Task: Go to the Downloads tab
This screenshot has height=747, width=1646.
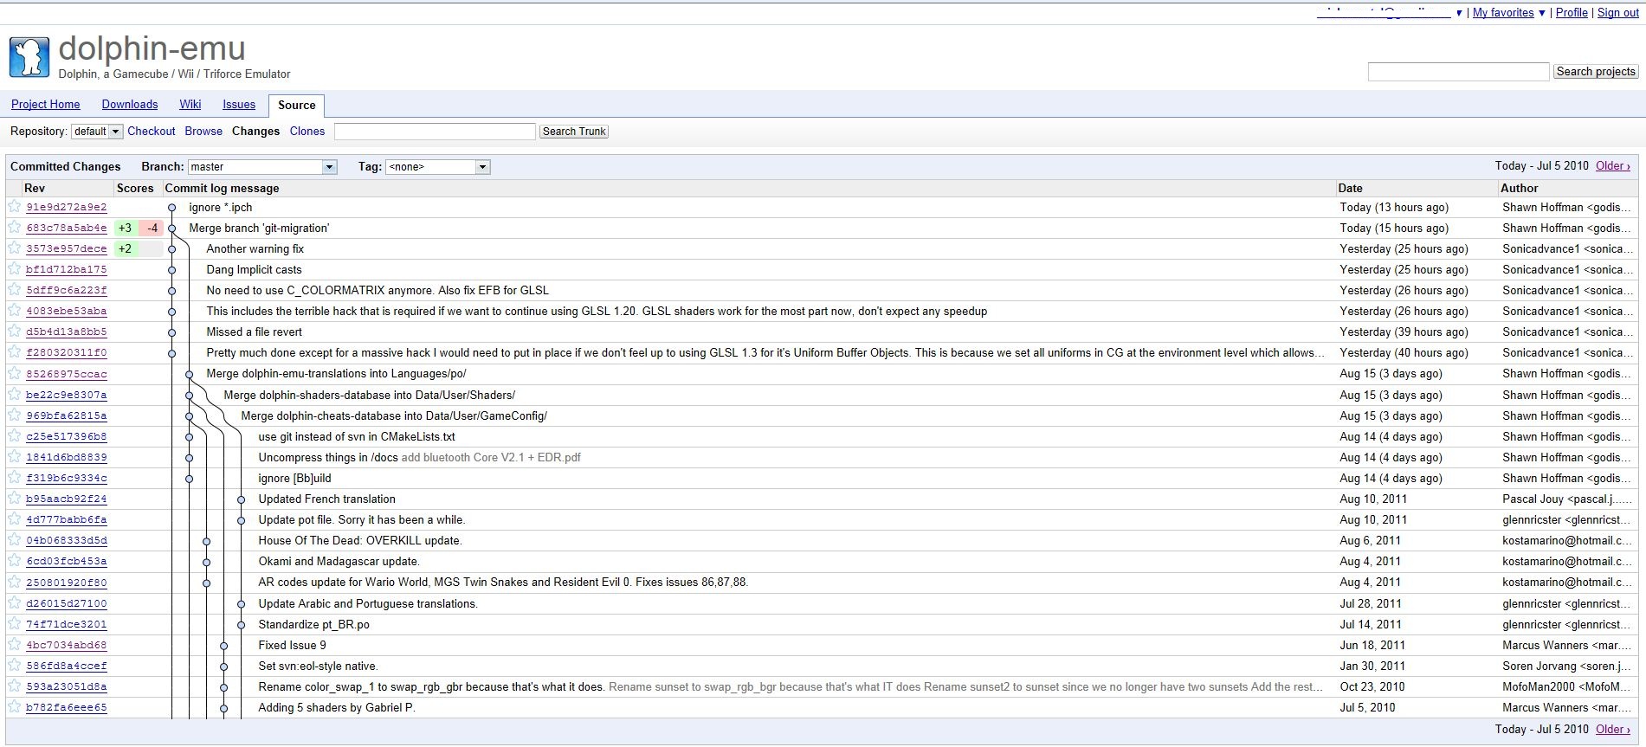Action: coord(130,105)
